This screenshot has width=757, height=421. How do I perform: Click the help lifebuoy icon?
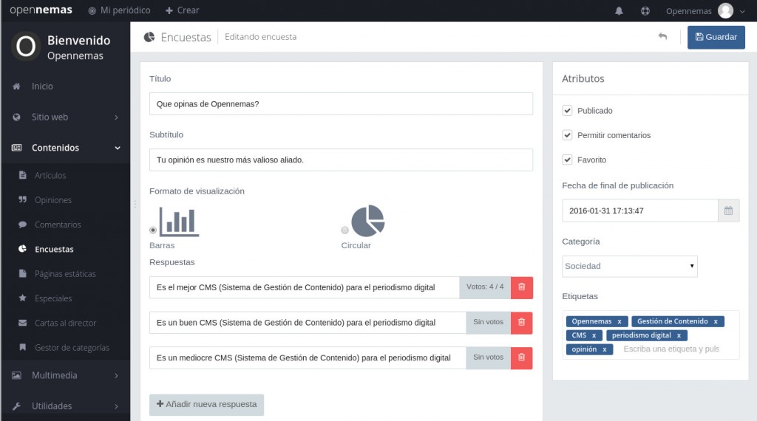(645, 10)
